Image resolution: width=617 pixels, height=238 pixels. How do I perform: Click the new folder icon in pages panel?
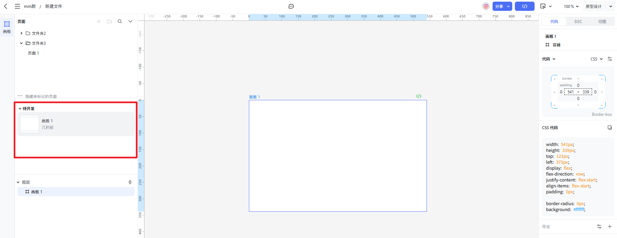tap(109, 21)
